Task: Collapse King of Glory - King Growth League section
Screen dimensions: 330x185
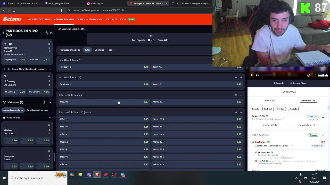Action: [x=50, y=69]
